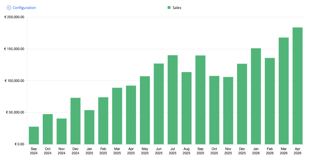
Task: Select the Feb 2026 sales bar
Action: [x=270, y=101]
